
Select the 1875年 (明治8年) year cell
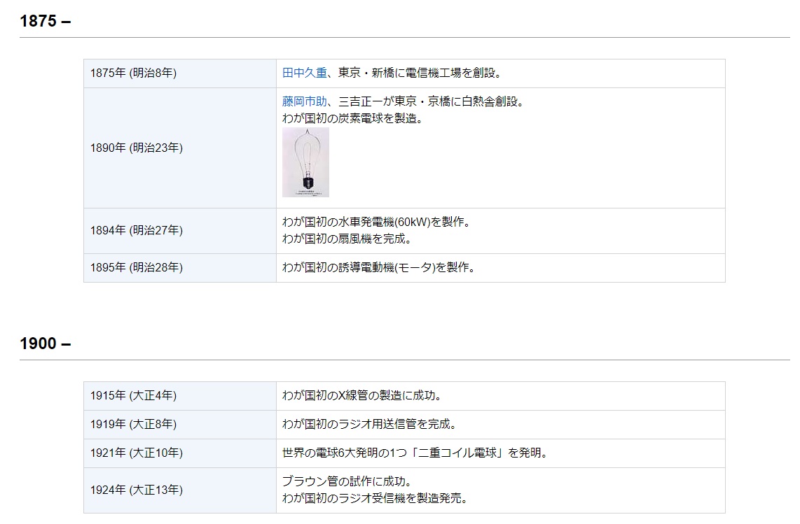click(133, 73)
